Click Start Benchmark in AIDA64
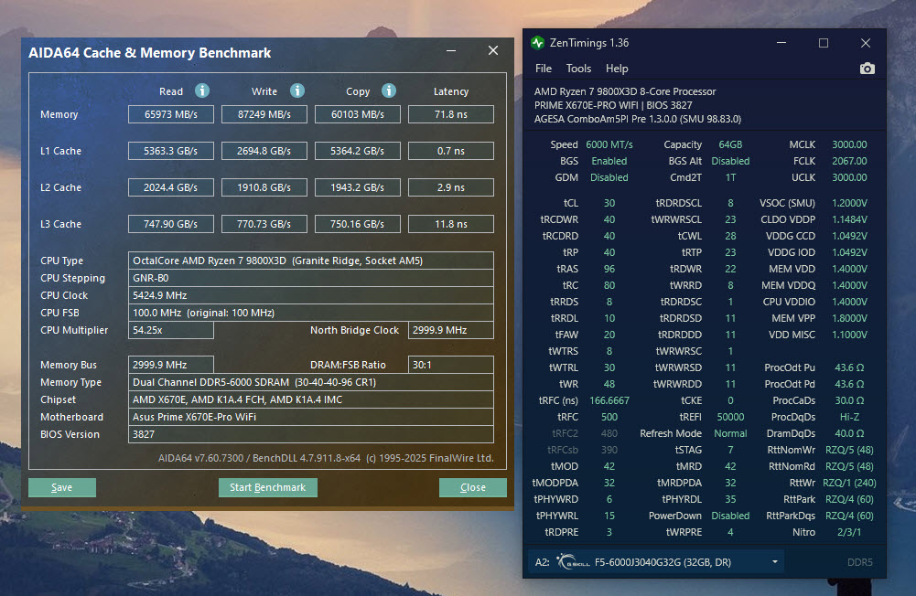Viewport: 916px width, 596px height. [267, 487]
